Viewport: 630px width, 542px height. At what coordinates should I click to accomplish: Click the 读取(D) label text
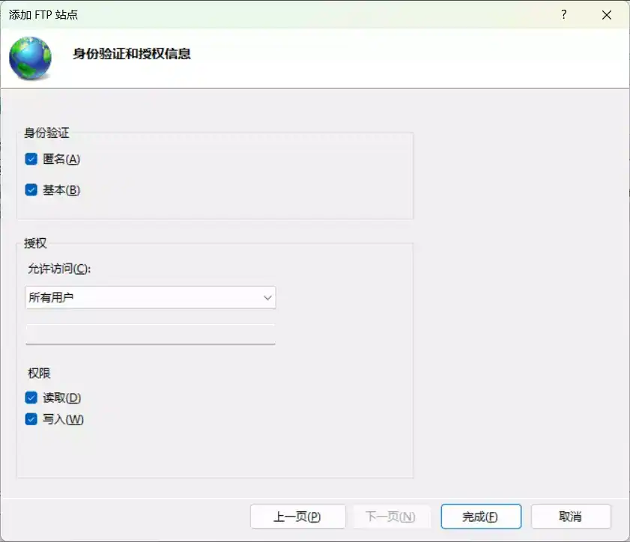click(x=62, y=398)
